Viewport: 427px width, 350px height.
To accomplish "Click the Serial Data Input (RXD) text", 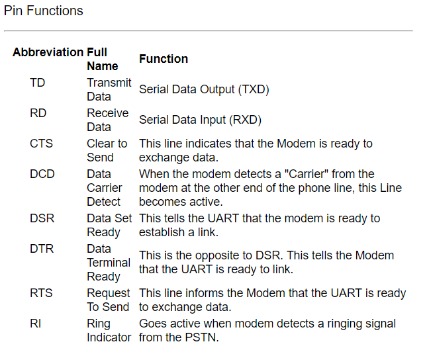I will pos(200,120).
